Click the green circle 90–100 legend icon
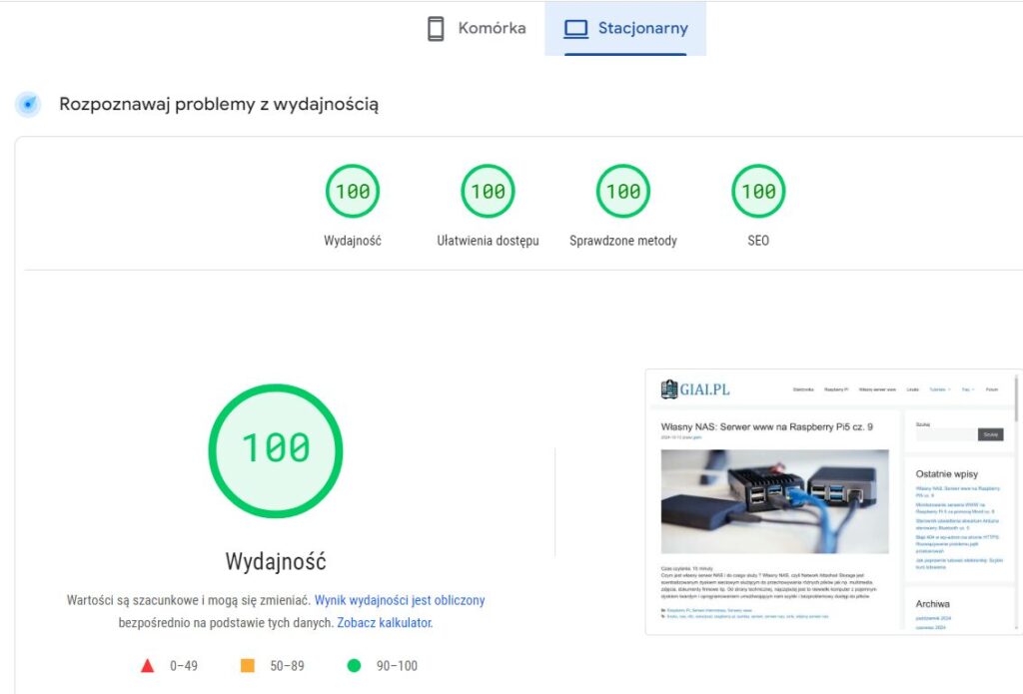Viewport: 1023px width, 694px height. tap(354, 665)
